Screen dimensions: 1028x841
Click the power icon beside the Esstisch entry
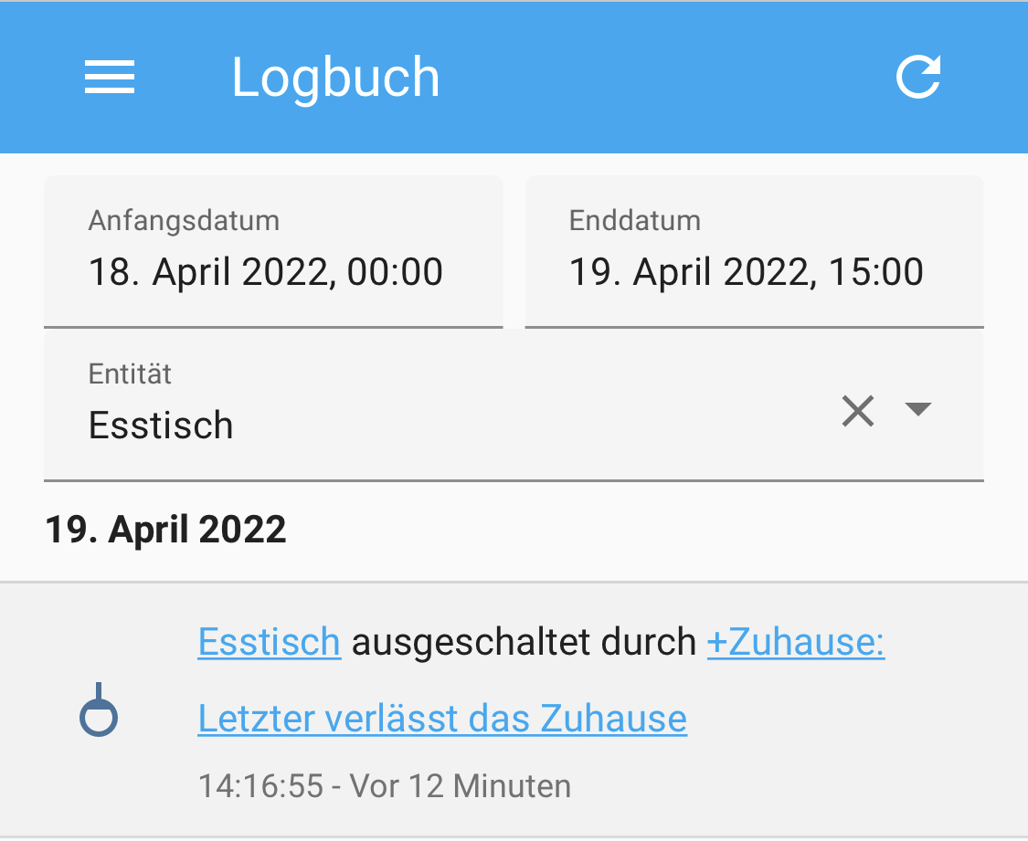[100, 708]
